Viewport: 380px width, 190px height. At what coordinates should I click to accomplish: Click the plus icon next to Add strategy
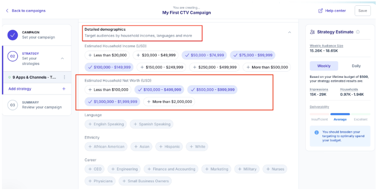64,89
